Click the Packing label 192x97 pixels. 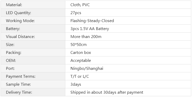14,52
